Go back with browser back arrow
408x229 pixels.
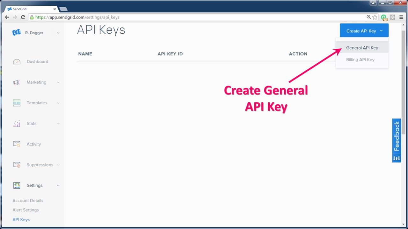(x=7, y=17)
